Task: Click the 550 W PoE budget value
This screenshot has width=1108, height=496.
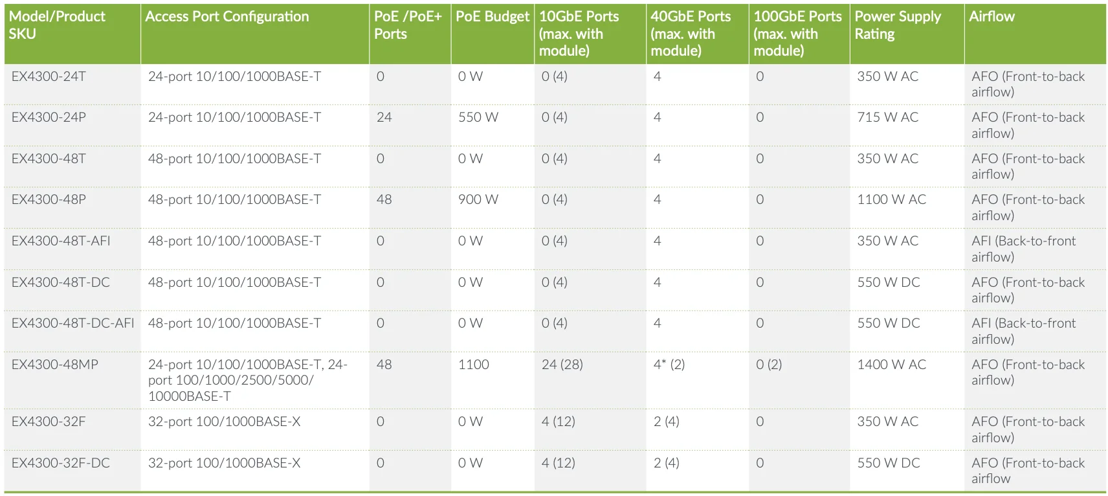Action: [x=478, y=117]
